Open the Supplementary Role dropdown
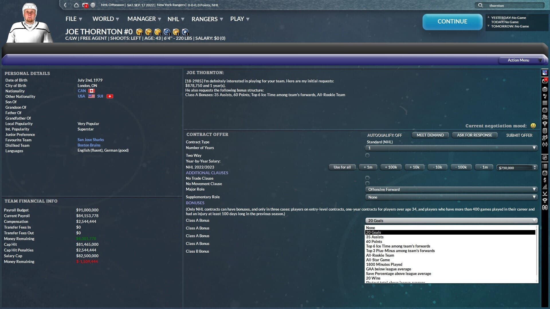 click(x=451, y=197)
